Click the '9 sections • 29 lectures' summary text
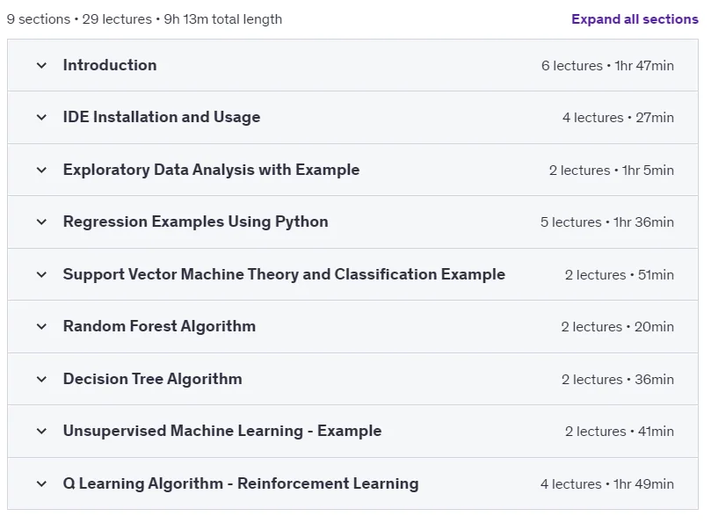Screen dimensions: 711x523 79,19
